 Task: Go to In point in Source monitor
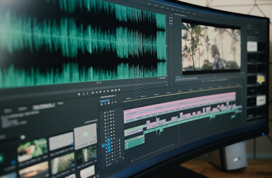pyautogui.click(x=92, y=93)
